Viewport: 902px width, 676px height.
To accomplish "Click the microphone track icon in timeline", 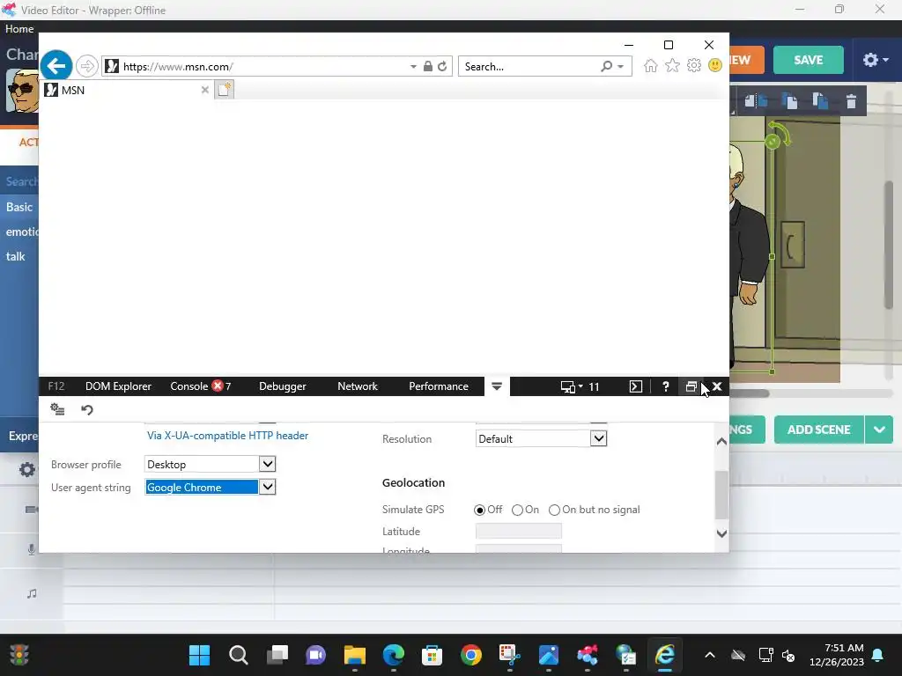I will coord(32,549).
